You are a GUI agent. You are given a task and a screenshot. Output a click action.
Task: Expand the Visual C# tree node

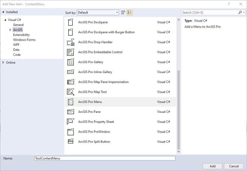click(6, 20)
